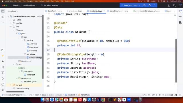Switch to DemoTest.java tab

(53, 11)
